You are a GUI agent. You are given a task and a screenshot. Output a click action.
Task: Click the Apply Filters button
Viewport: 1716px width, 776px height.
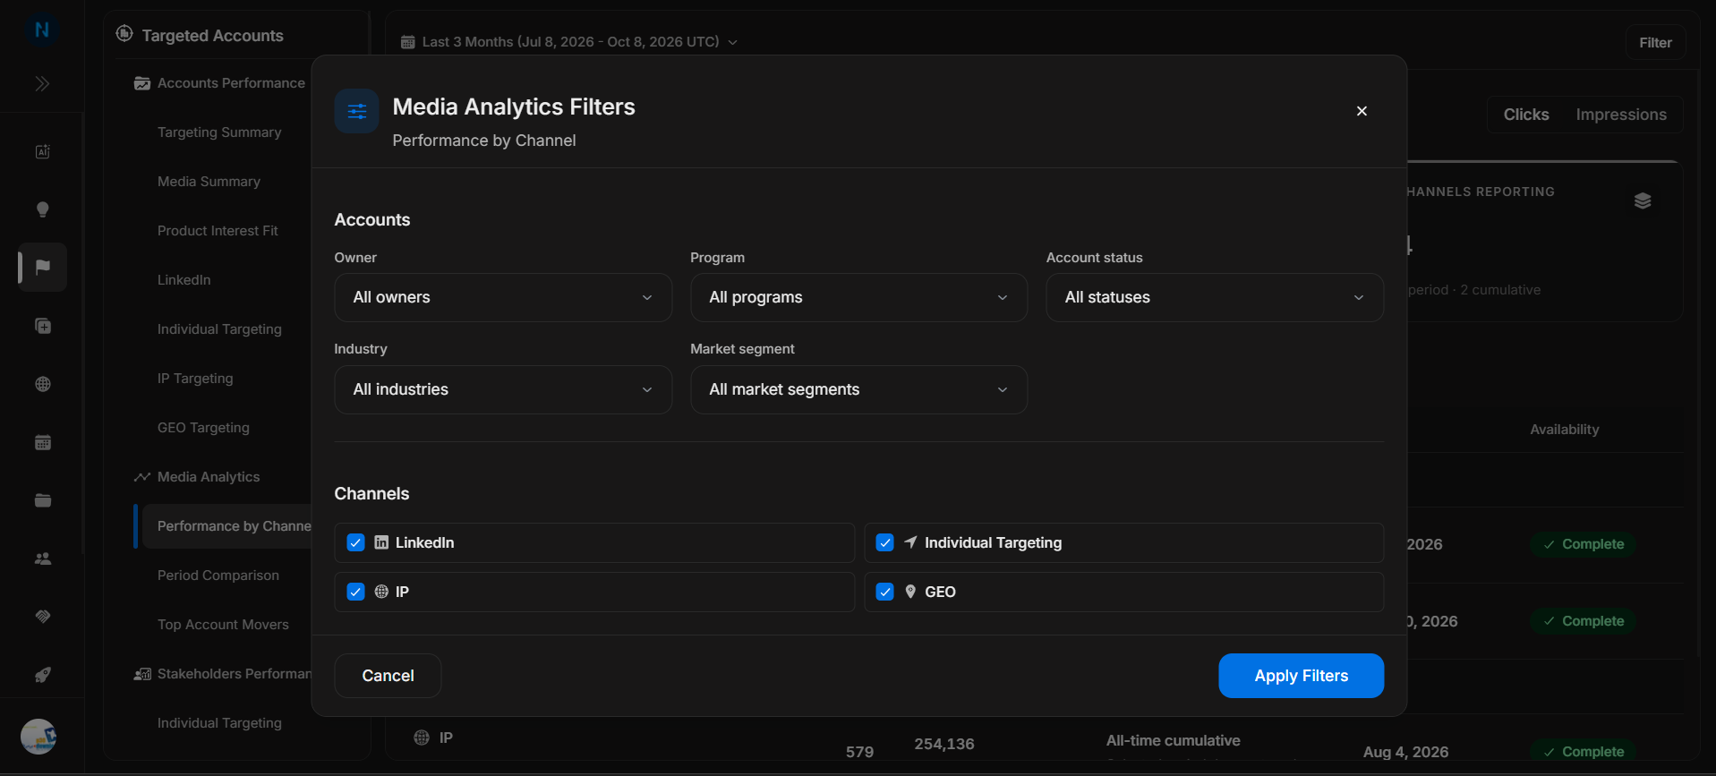[x=1301, y=676]
